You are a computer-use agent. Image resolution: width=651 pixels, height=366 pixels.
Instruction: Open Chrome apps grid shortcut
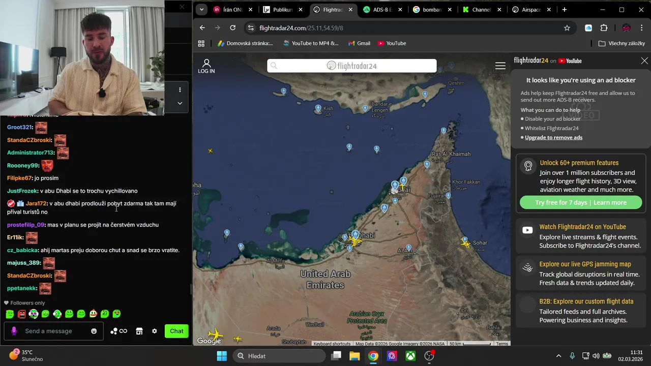point(201,43)
